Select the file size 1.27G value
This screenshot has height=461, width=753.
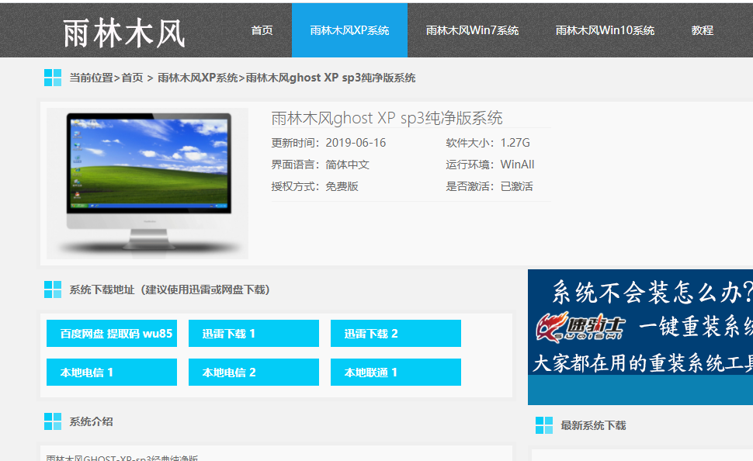click(515, 143)
